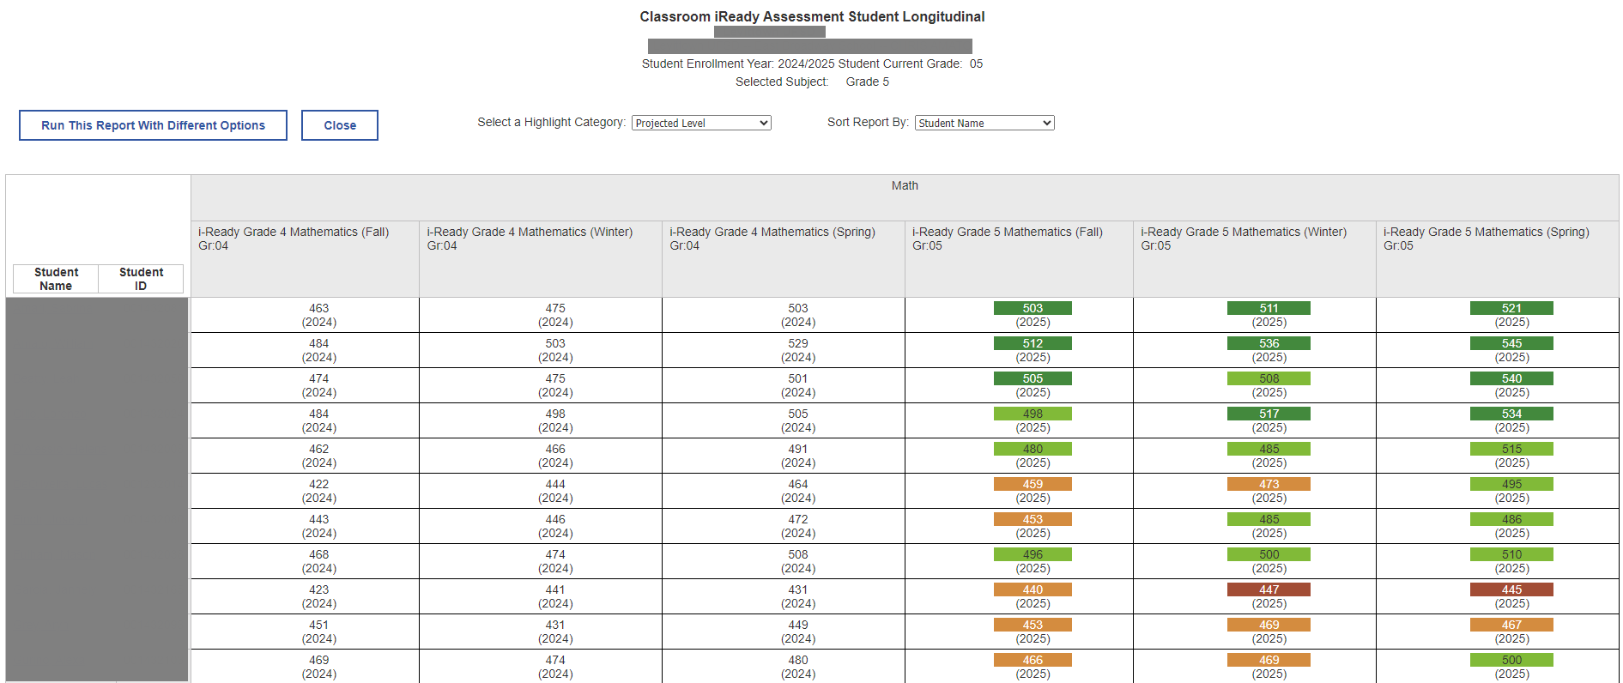The width and height of the screenshot is (1623, 683).
Task: Select the Student Name column header
Action: pyautogui.click(x=56, y=279)
